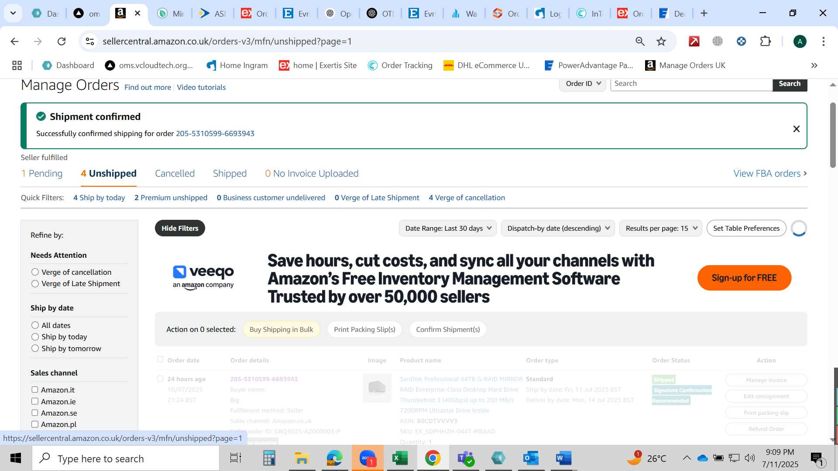Apply Premium unshipped quick filter

coord(171,198)
